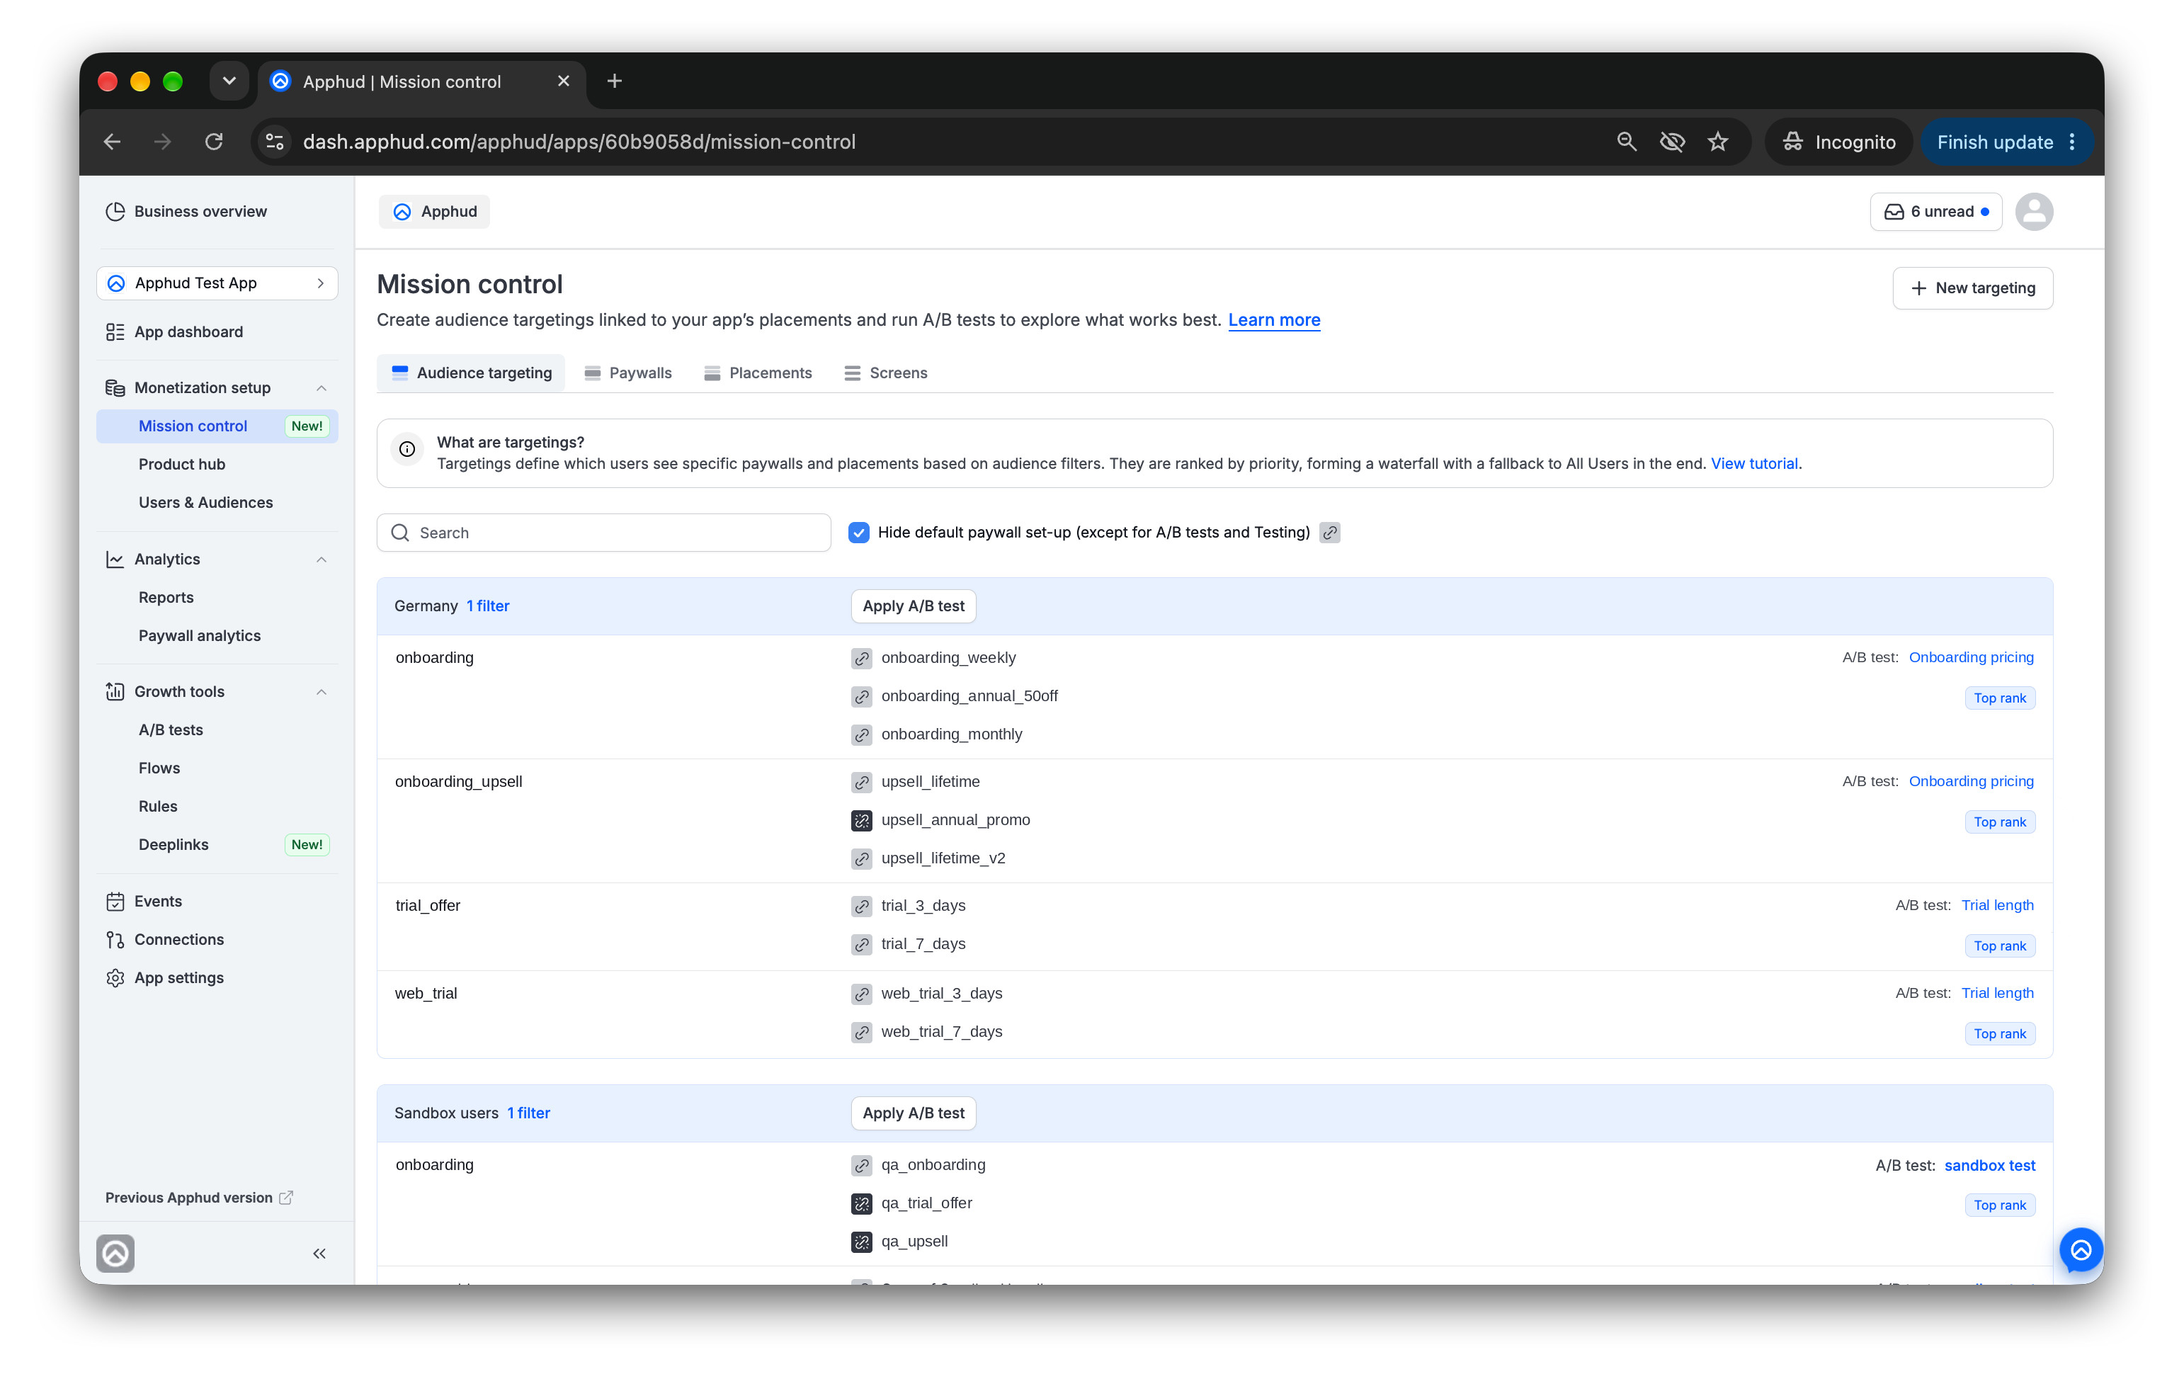This screenshot has height=1391, width=2184.
Task: Click link icon beside Hide default paywall checkbox
Action: point(1330,533)
